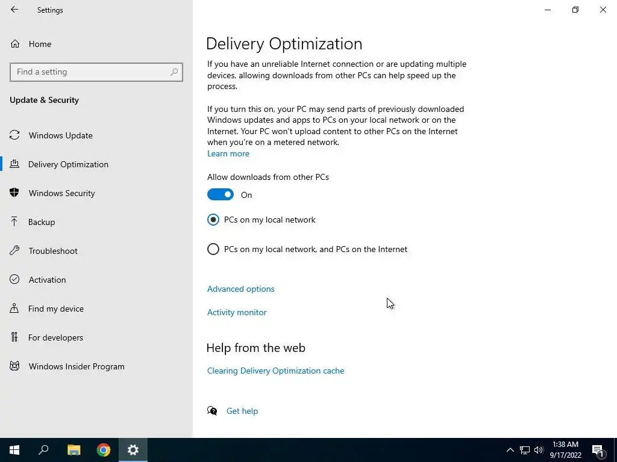Open the Windows Start menu
The height and width of the screenshot is (462, 617).
click(x=14, y=450)
